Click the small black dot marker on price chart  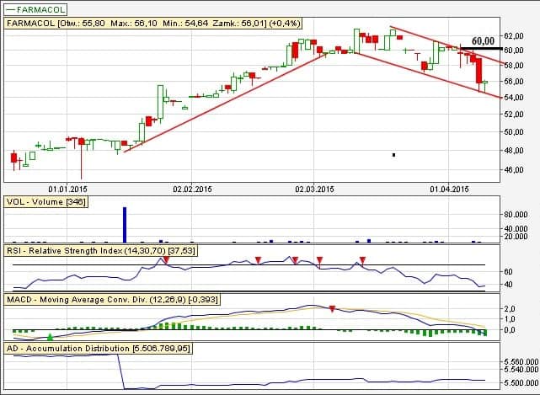(393, 155)
